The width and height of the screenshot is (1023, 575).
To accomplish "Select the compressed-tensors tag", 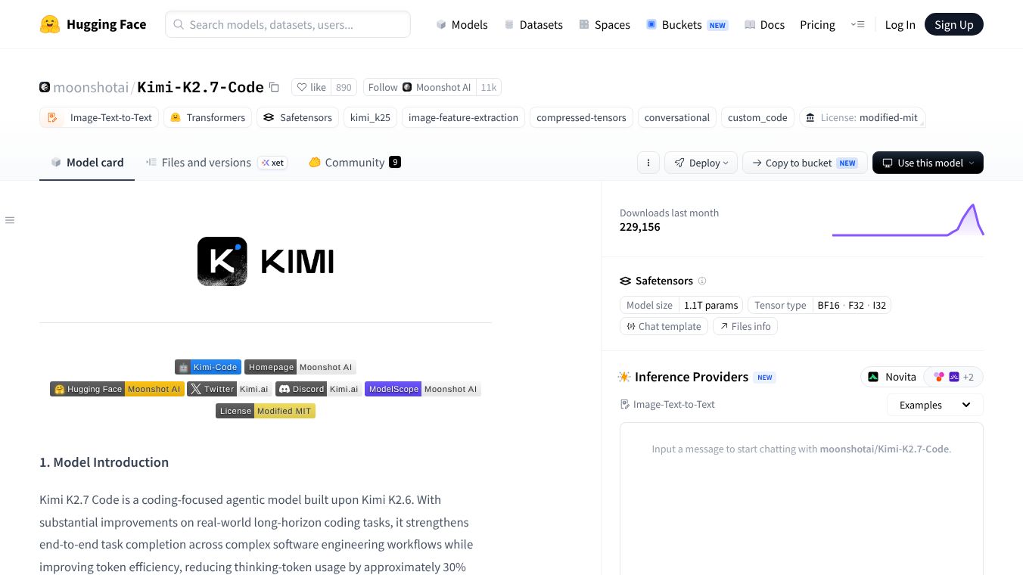I will point(581,118).
